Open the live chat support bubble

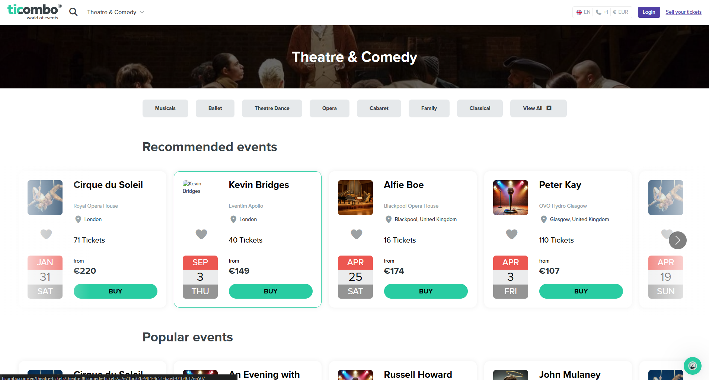point(692,366)
